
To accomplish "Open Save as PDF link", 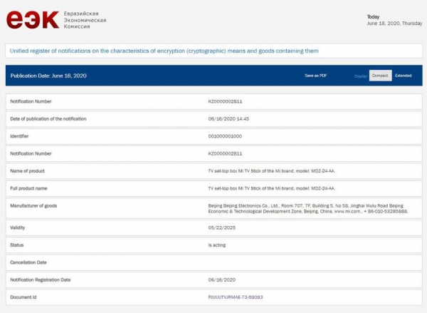I will pyautogui.click(x=315, y=76).
